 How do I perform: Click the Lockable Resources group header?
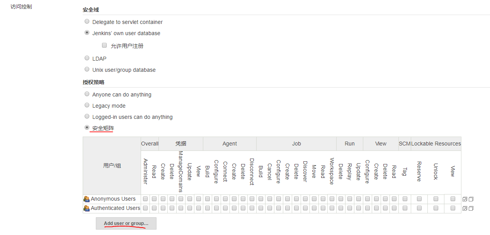(x=436, y=144)
